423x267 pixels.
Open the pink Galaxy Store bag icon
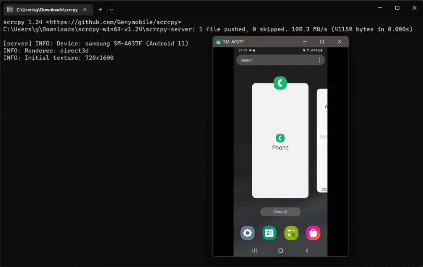(x=313, y=233)
